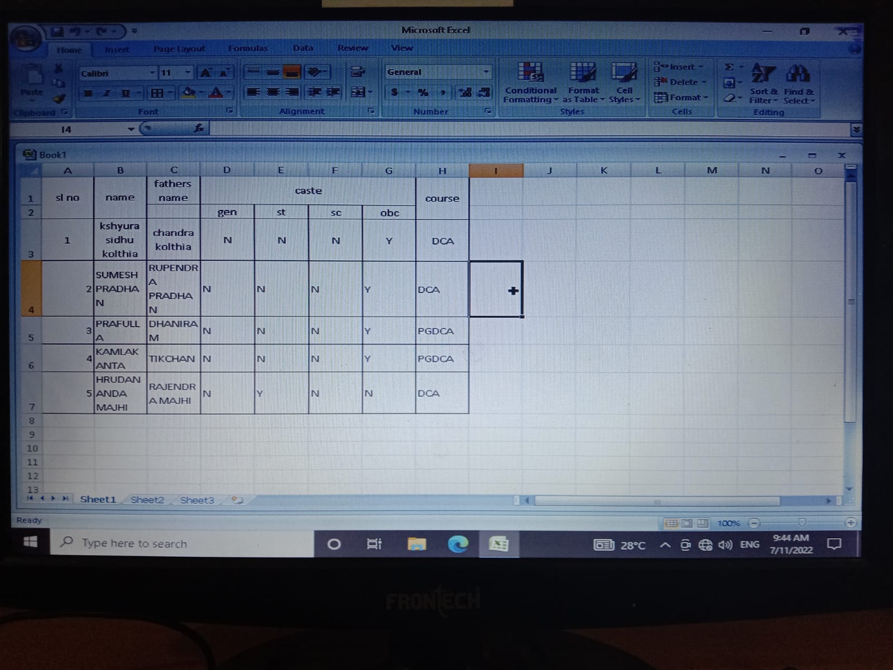
Task: Open the General number format dropdown
Action: (486, 72)
